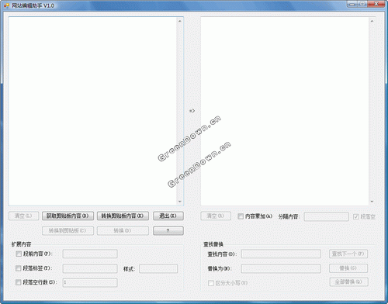Check the 段前内容 checkbox
The width and height of the screenshot is (388, 304).
(x=19, y=254)
